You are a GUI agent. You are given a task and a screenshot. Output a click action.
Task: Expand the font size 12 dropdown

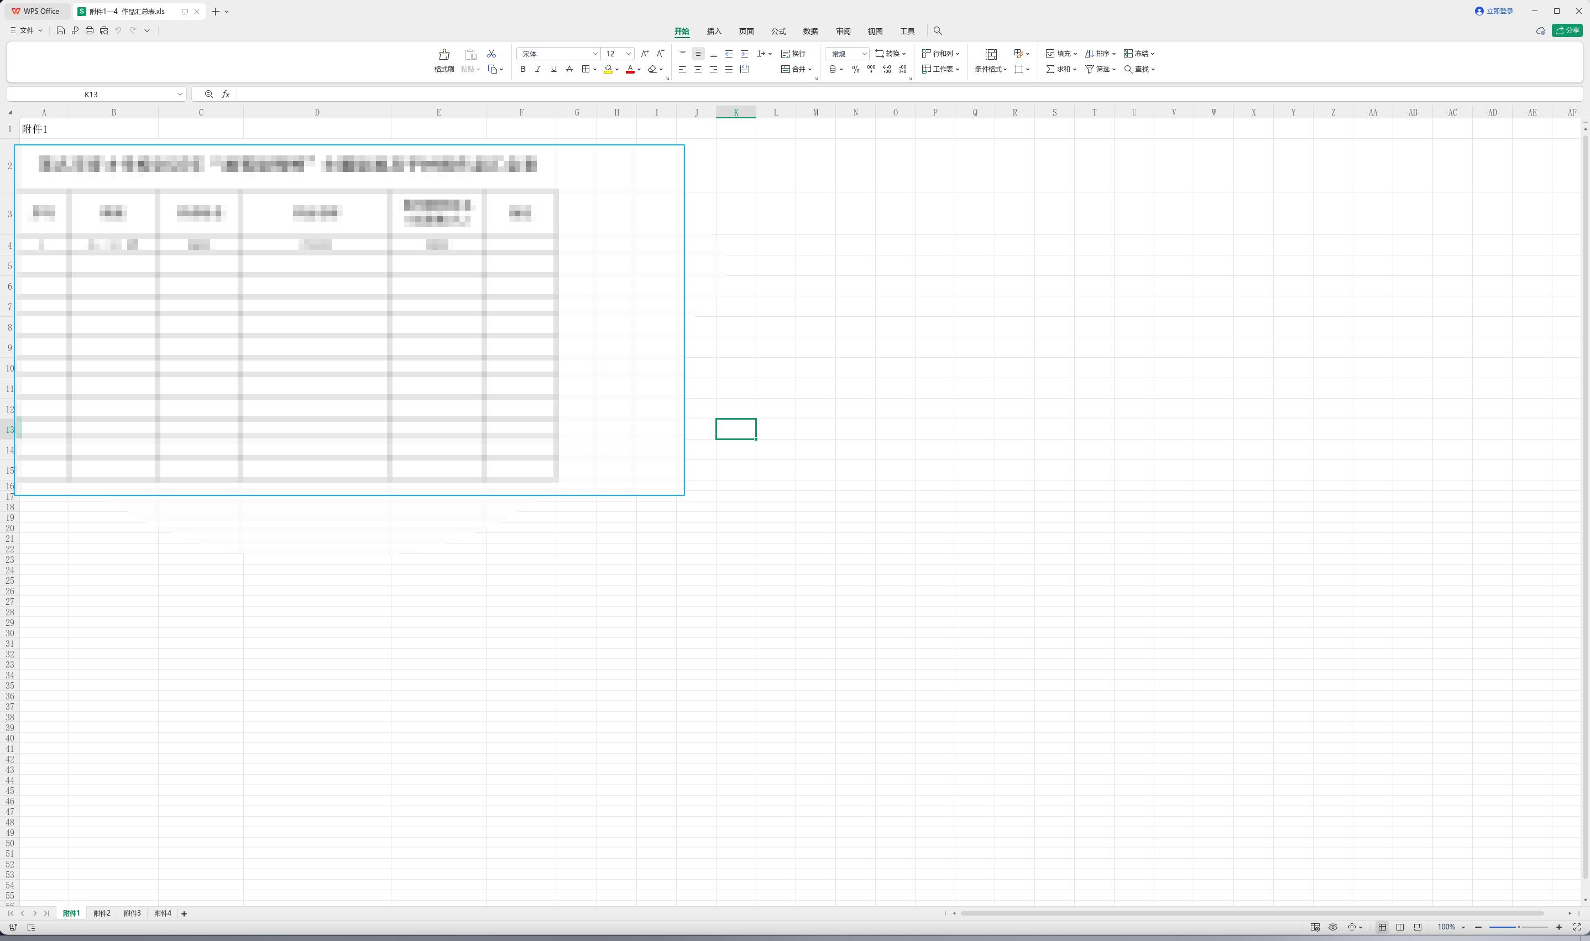(628, 54)
